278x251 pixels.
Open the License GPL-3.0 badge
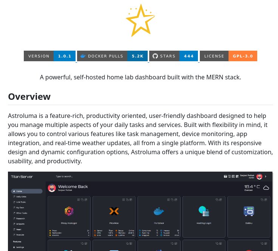coord(229,56)
